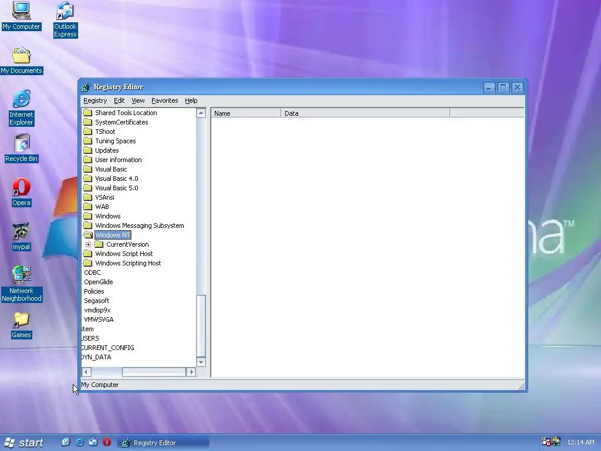
Task: Select the User information key
Action: click(x=119, y=160)
